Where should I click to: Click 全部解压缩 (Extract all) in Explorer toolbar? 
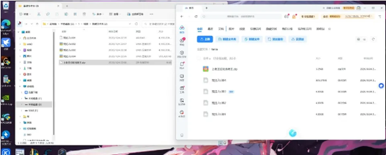coord(135,14)
